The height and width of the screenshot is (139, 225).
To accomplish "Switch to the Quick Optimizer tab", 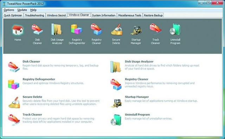I will click(13, 15).
